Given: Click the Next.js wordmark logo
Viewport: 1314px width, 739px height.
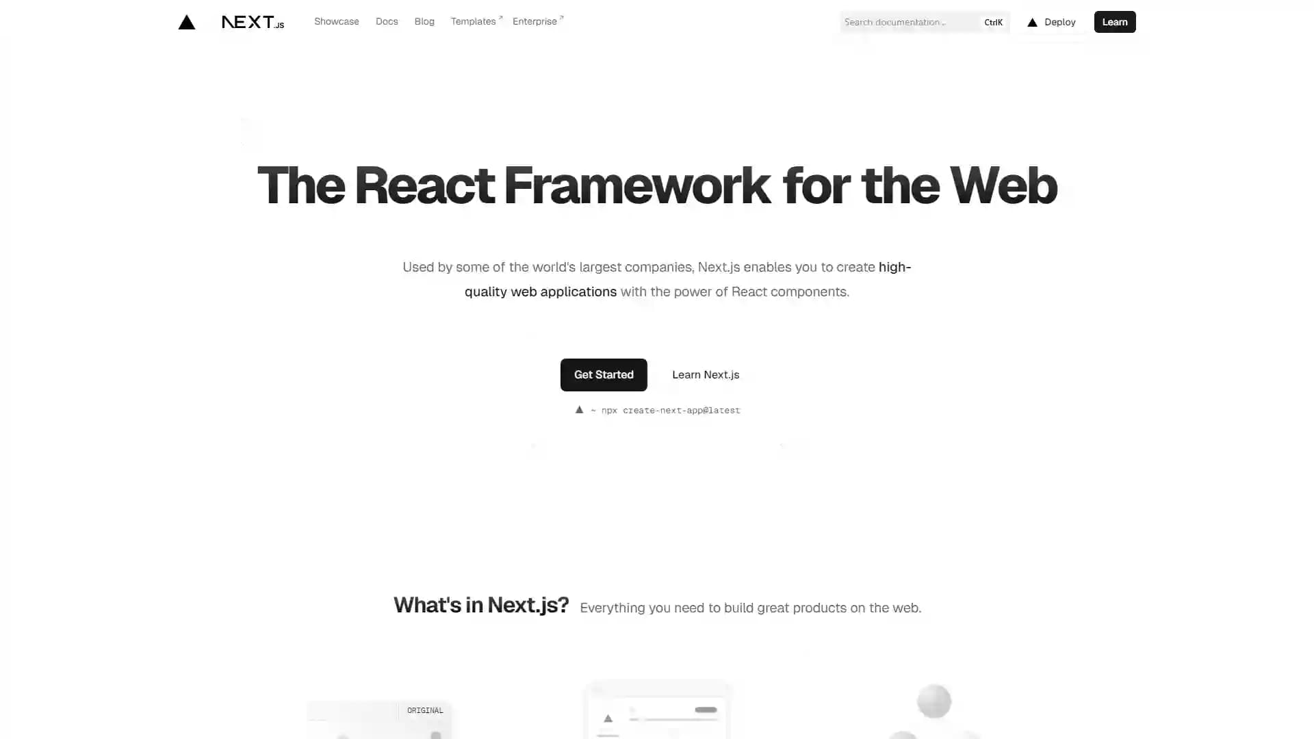Looking at the screenshot, I should (253, 22).
